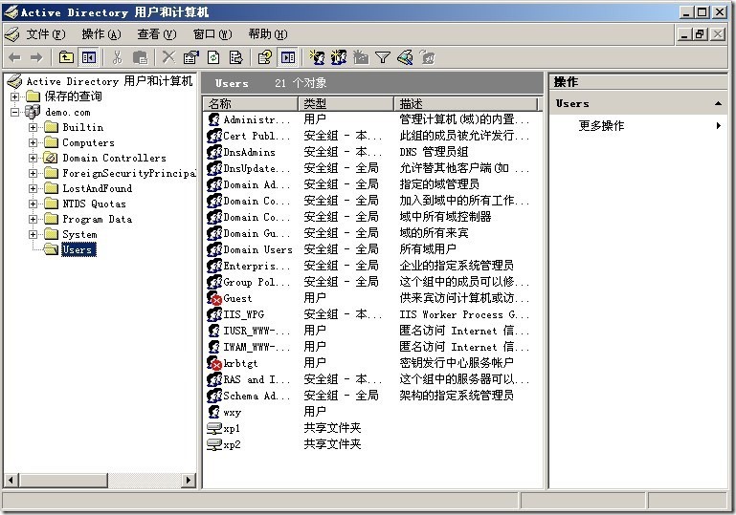
Task: Click the up one level toolbar icon
Action: tap(66, 57)
